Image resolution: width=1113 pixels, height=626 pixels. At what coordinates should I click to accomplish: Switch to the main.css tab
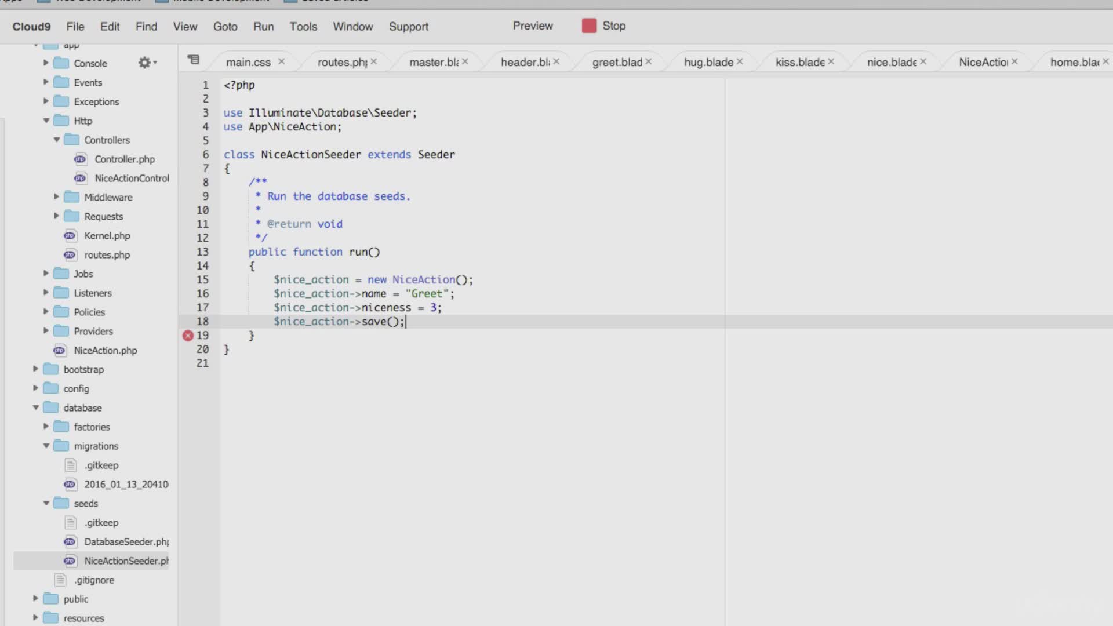tap(248, 62)
